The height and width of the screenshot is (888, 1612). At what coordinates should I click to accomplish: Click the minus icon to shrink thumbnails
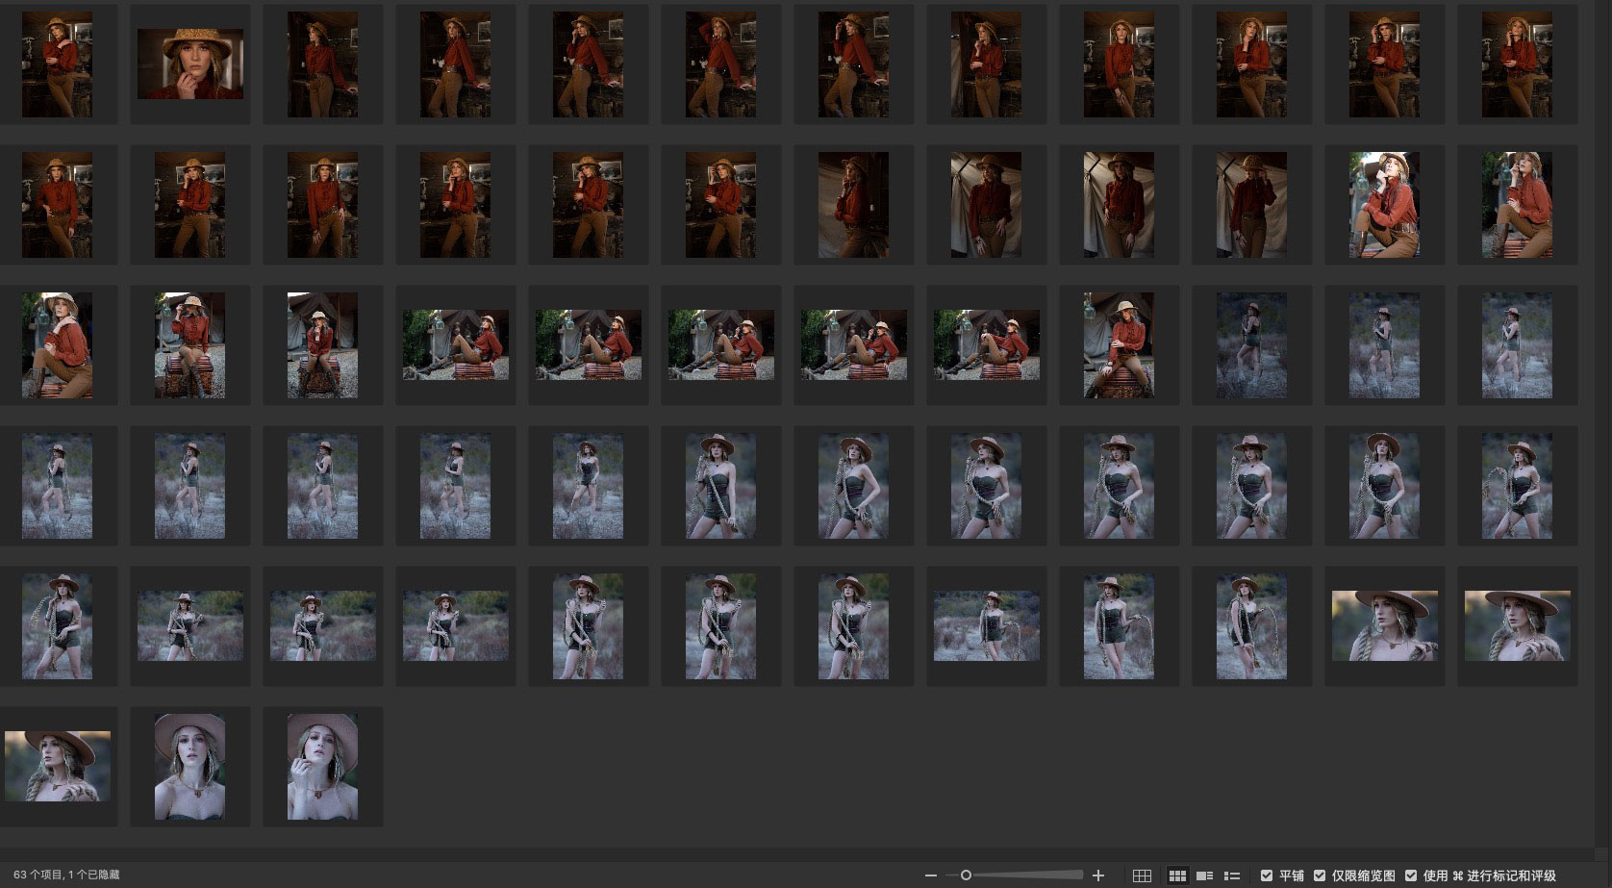(x=930, y=875)
